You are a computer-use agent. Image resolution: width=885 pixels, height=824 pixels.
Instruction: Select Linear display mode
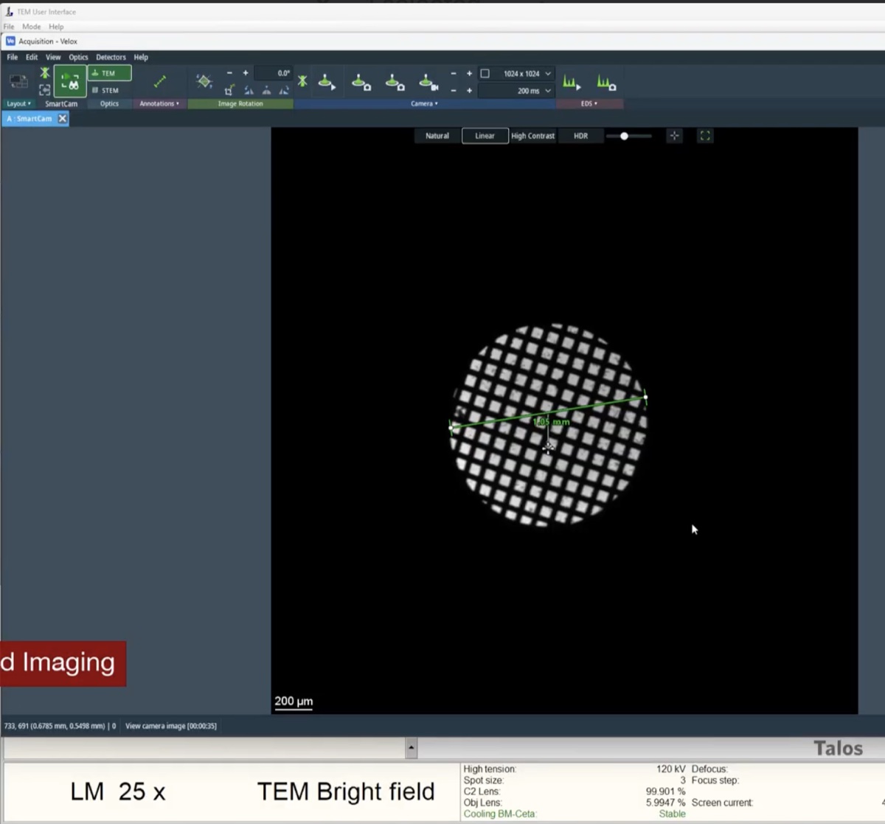pyautogui.click(x=485, y=136)
